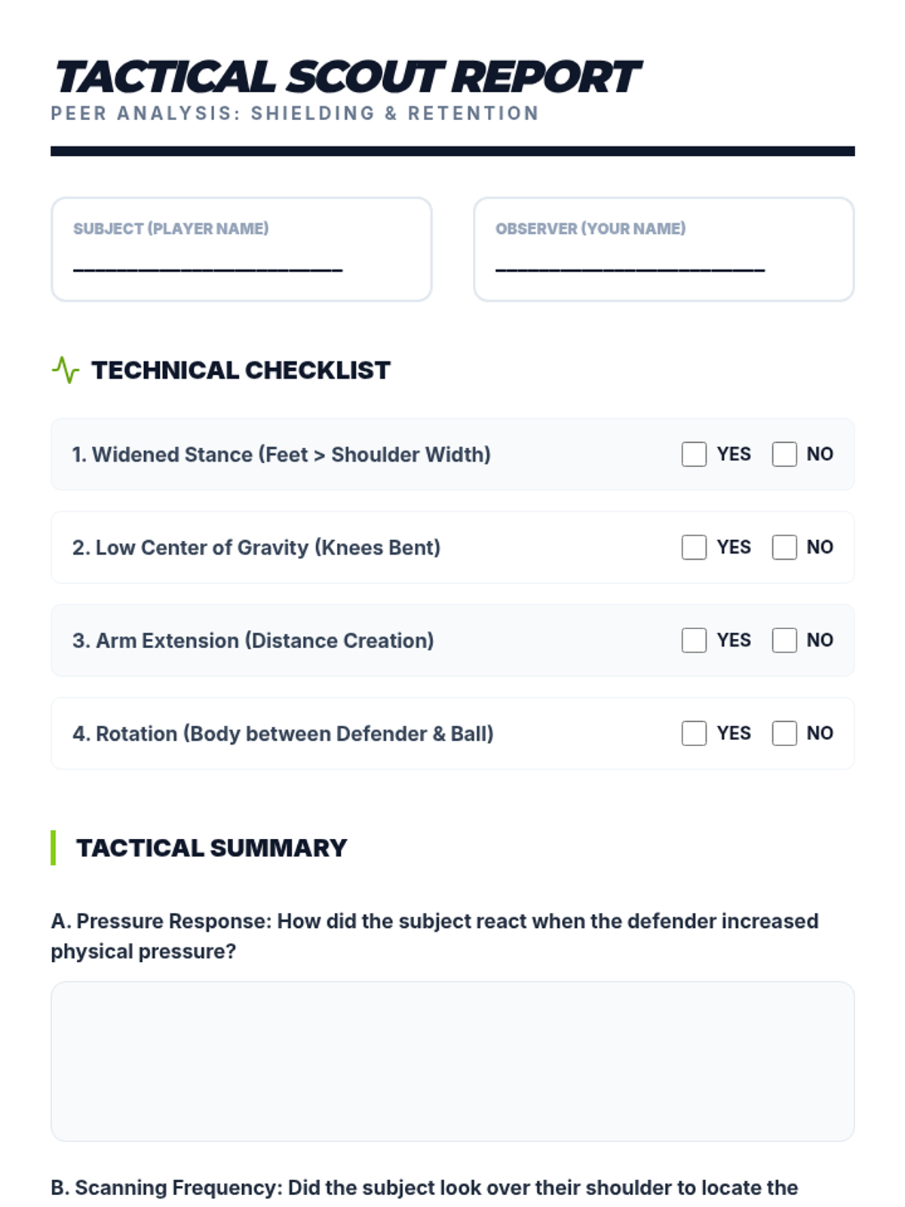Click the Arm Extension row label
Screen dimensions: 905x1207
point(253,640)
